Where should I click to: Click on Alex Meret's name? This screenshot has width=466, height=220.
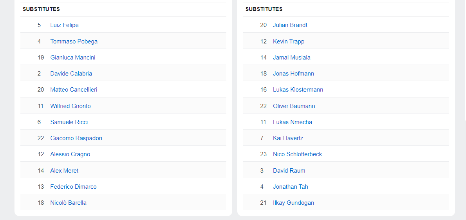(x=64, y=171)
